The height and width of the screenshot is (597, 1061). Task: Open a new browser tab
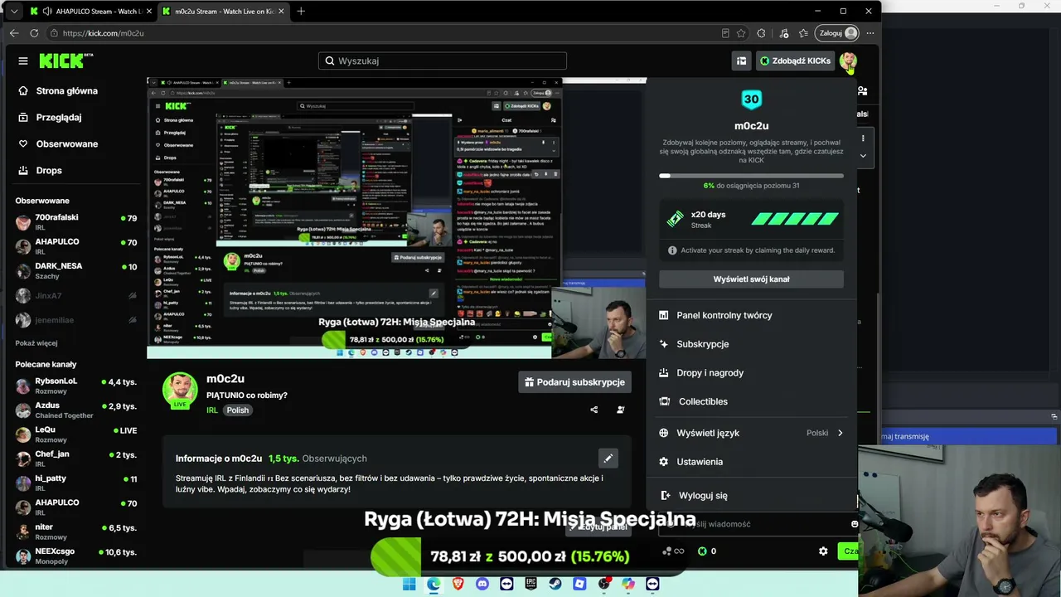click(301, 11)
